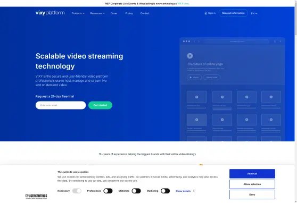Click the Usercentrics logo in the cookie banner

tap(36, 197)
